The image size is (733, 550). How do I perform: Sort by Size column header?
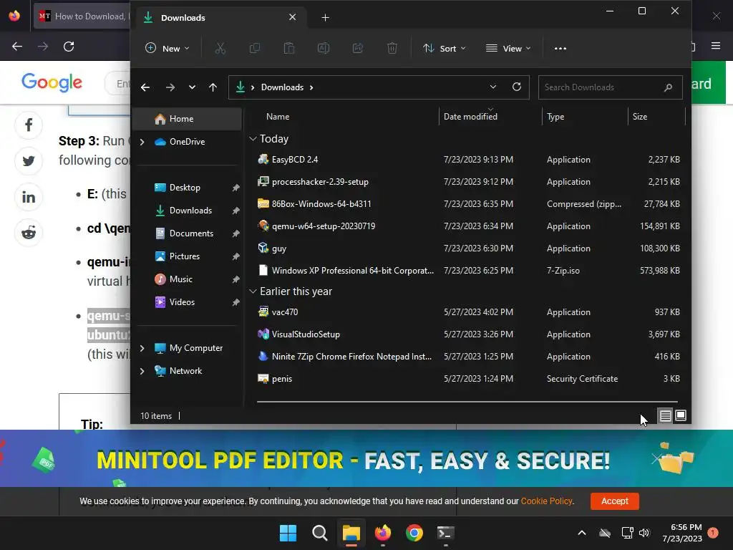click(656, 117)
